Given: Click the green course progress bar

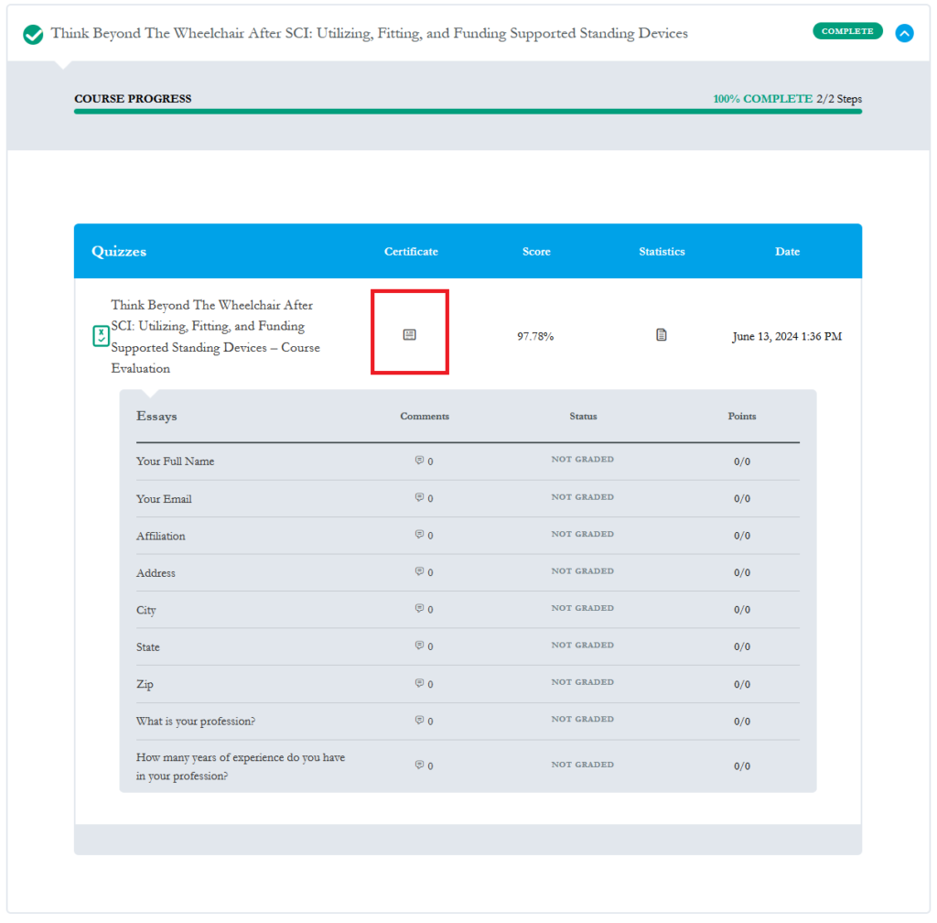Looking at the screenshot, I should pos(468,112).
